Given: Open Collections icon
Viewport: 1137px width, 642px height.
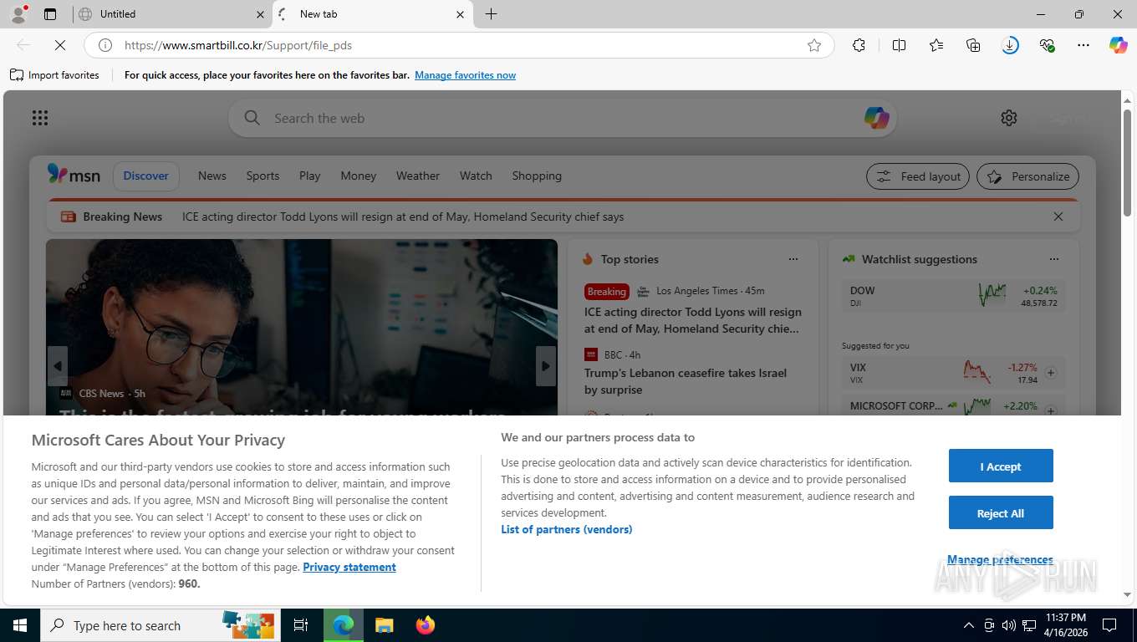Looking at the screenshot, I should (x=973, y=45).
